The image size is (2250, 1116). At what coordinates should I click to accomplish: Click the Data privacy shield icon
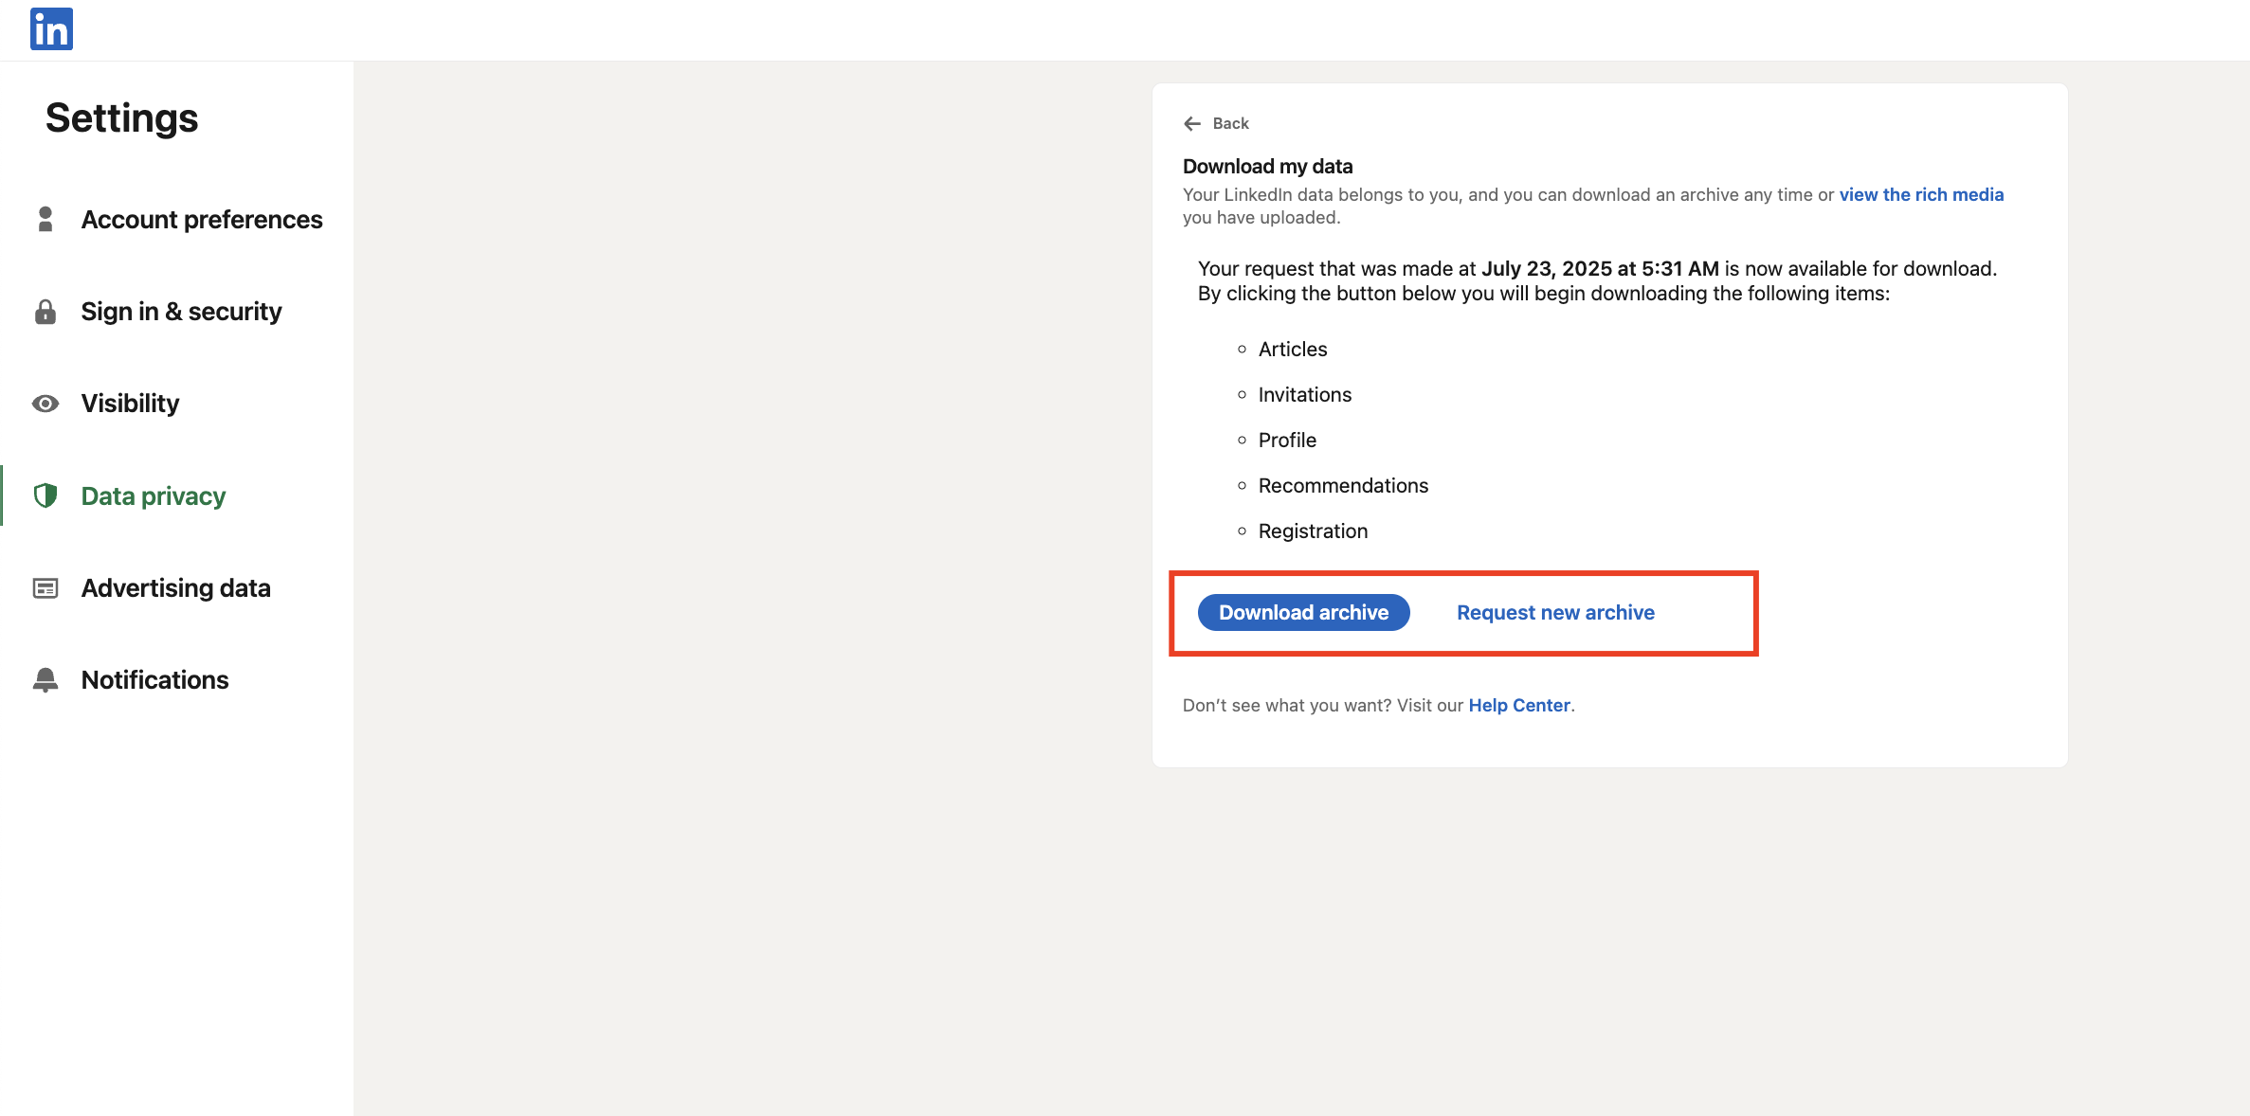[x=45, y=495]
